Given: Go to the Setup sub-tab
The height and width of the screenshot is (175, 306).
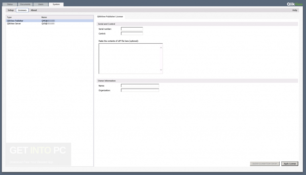Looking at the screenshot, I should pyautogui.click(x=10, y=10).
